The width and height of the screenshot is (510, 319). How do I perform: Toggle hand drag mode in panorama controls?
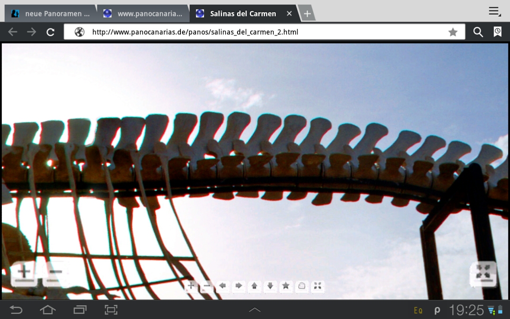(x=302, y=286)
